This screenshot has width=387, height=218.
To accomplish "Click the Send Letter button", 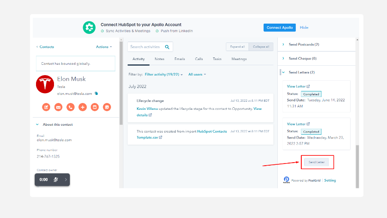I will coord(317,162).
